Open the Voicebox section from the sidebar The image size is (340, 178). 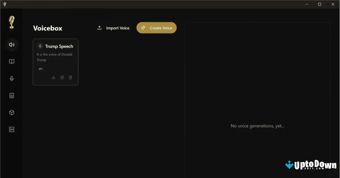11,44
